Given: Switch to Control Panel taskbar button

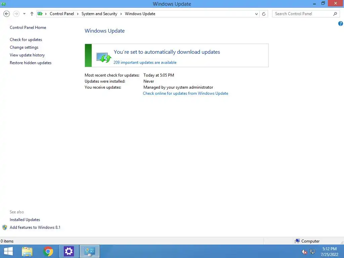Looking at the screenshot, I should pyautogui.click(x=89, y=251).
